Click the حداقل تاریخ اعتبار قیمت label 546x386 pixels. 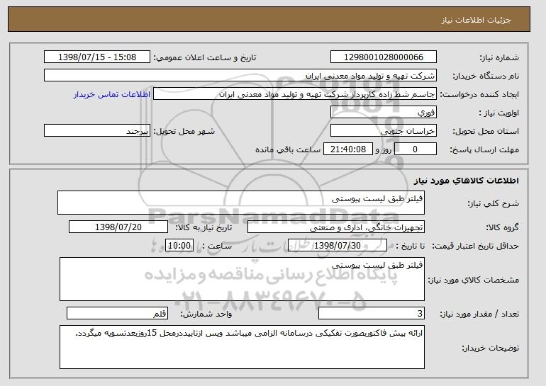coord(476,246)
